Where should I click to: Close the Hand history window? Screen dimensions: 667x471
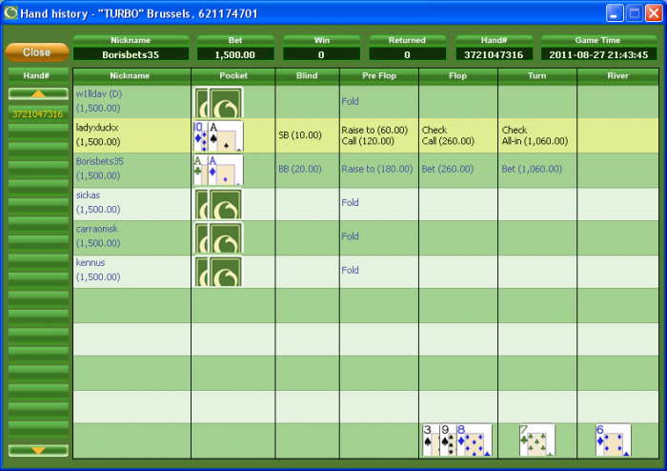[x=654, y=13]
